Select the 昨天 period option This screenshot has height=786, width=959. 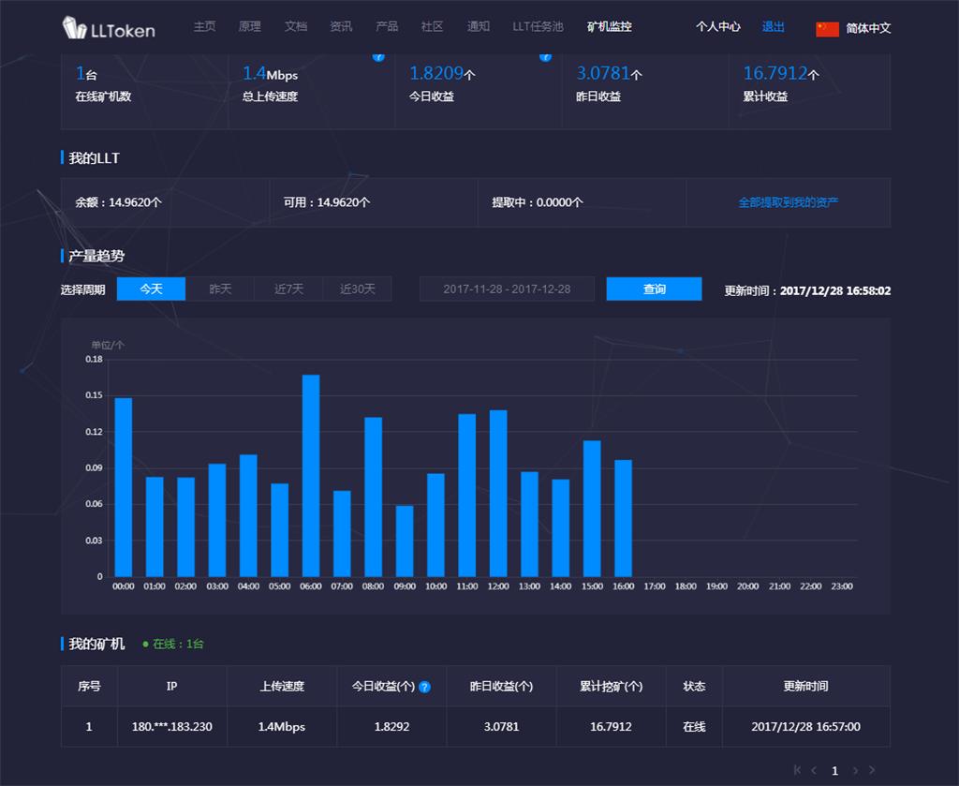(x=220, y=289)
